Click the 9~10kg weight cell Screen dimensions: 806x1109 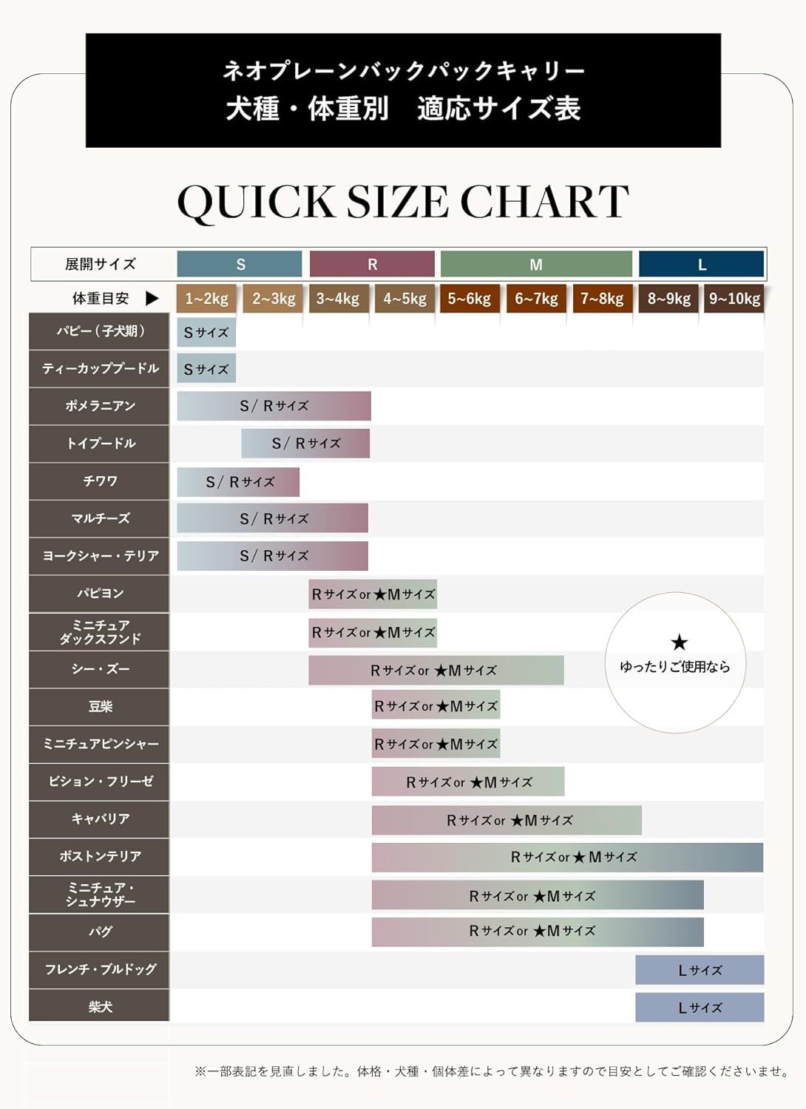tap(734, 299)
